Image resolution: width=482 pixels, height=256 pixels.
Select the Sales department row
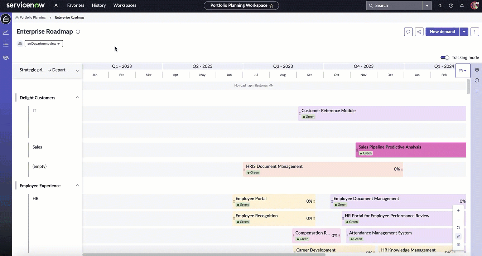pyautogui.click(x=37, y=147)
